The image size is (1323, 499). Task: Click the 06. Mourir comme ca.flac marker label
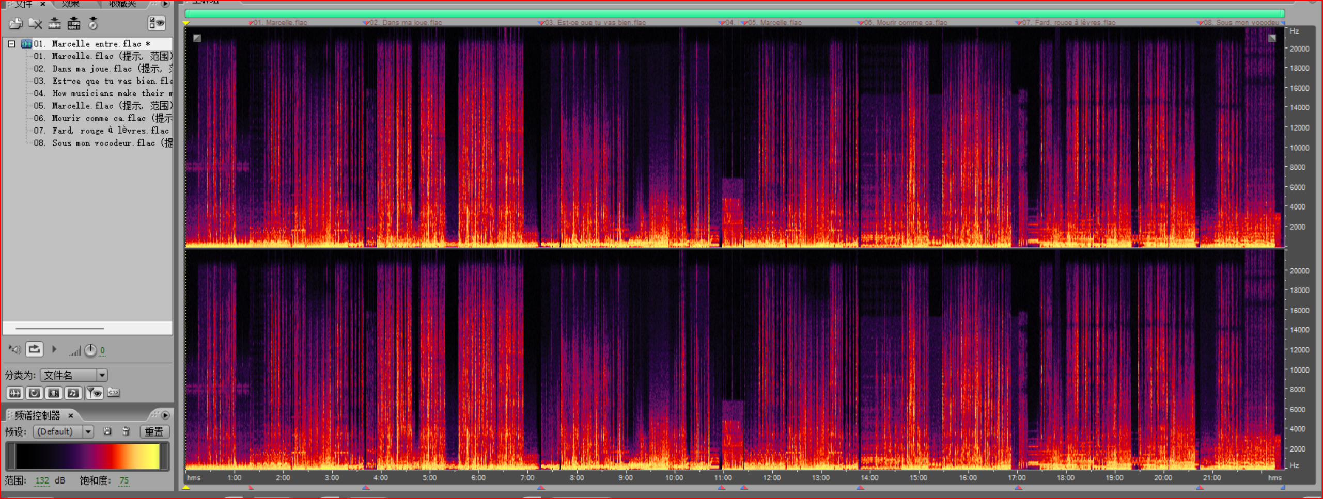click(x=906, y=22)
